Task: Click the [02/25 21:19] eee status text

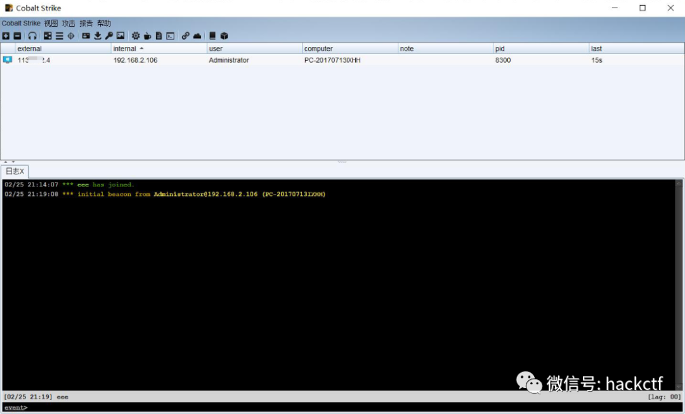Action: [x=36, y=397]
